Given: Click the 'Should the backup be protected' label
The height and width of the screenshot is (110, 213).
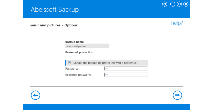Looking at the screenshot, I should coord(105,63).
